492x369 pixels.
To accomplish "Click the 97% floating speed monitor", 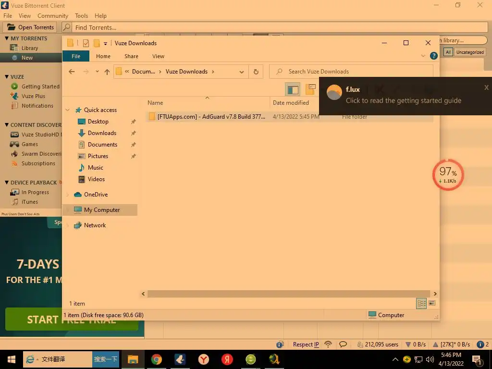I will pyautogui.click(x=448, y=175).
